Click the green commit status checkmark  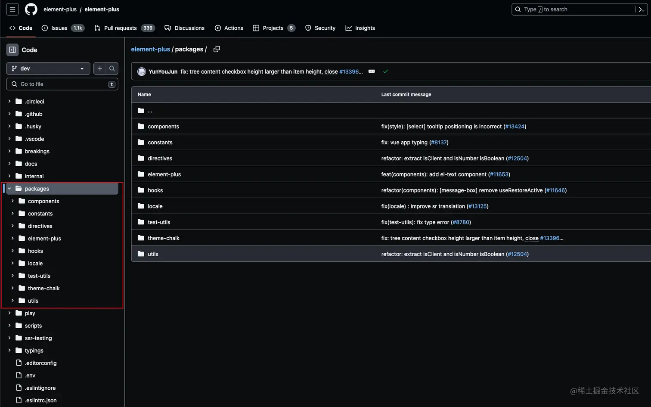click(385, 71)
